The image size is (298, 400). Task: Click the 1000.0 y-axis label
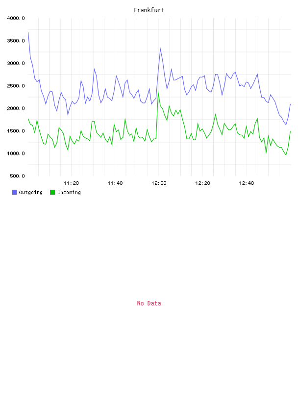(x=16, y=153)
